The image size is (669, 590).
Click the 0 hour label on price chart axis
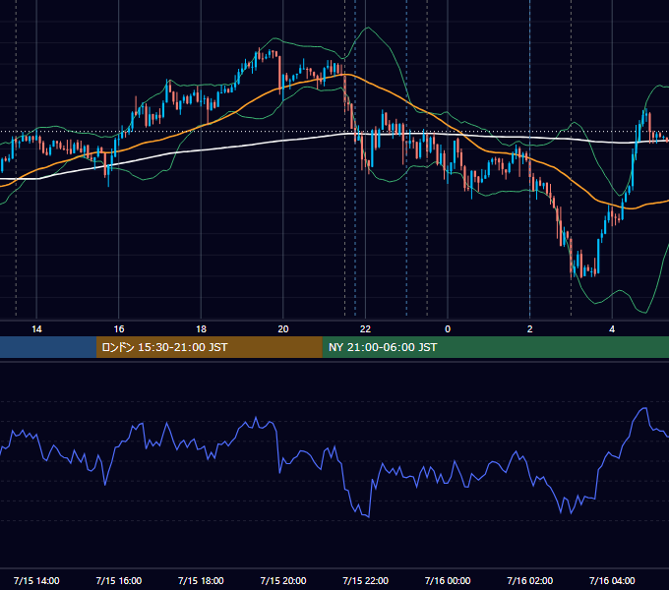pos(448,329)
